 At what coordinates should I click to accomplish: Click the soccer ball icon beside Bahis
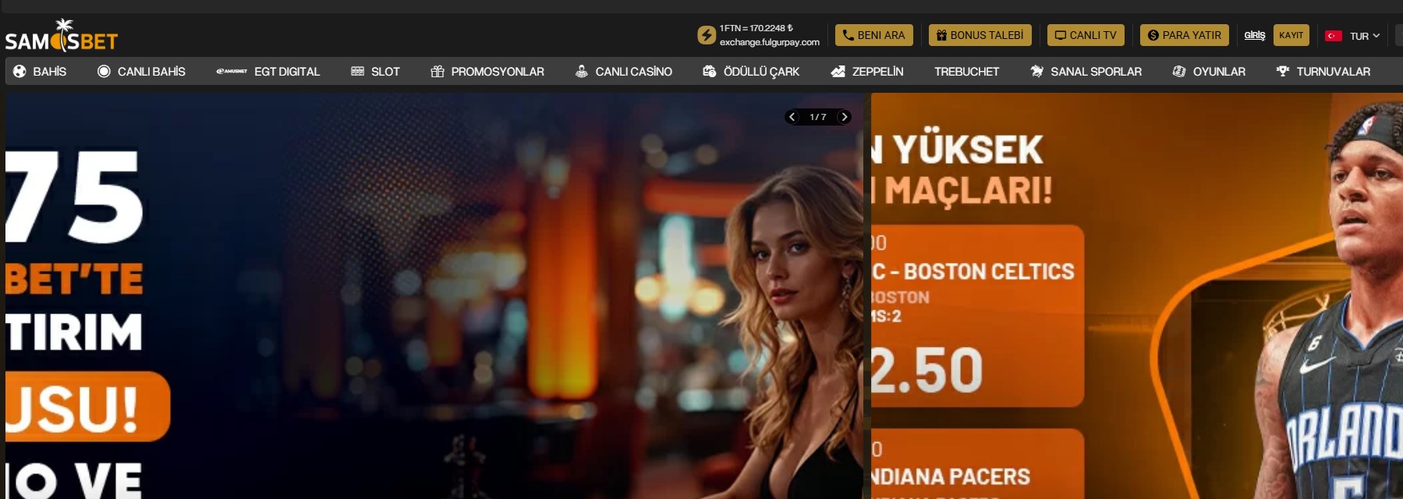20,71
